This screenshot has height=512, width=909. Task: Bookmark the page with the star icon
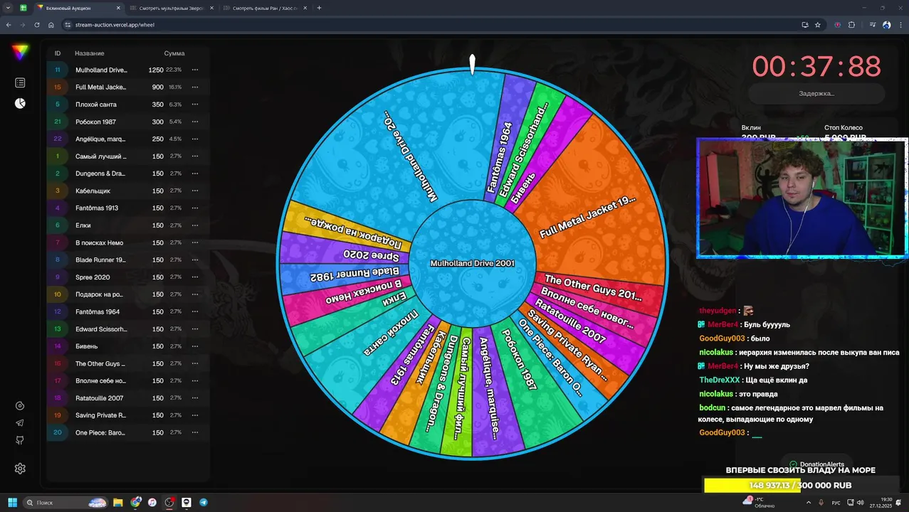(818, 24)
